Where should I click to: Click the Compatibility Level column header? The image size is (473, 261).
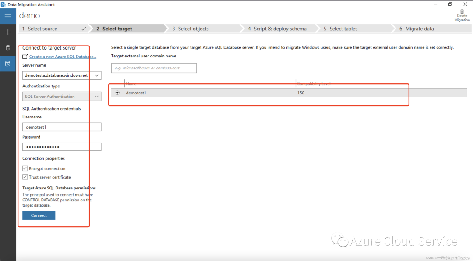tap(314, 84)
